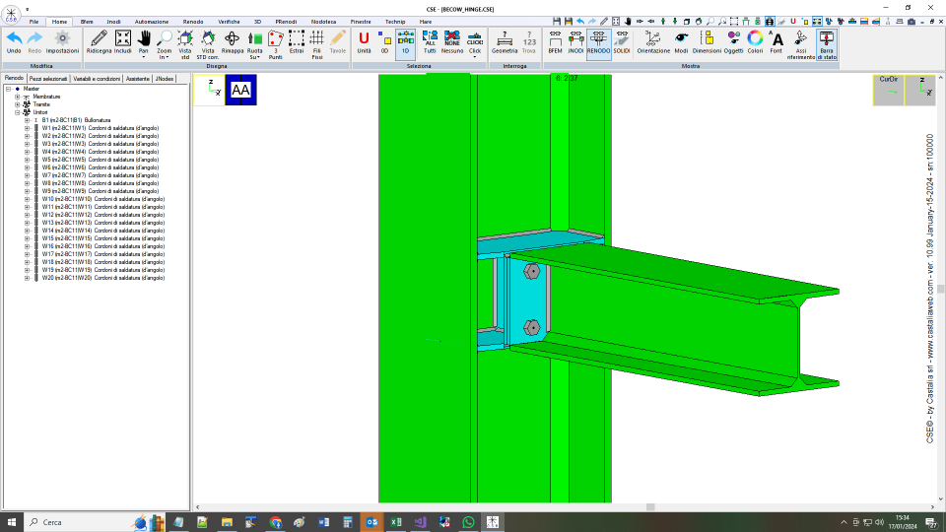Collapse the Master tree node
This screenshot has width=946, height=532.
click(9, 89)
